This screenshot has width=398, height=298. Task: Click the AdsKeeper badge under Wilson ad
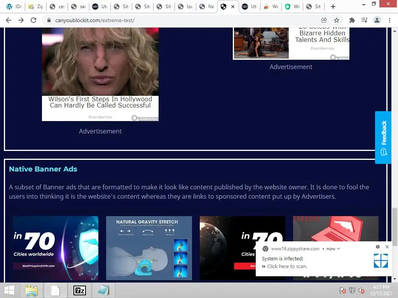tap(145, 118)
